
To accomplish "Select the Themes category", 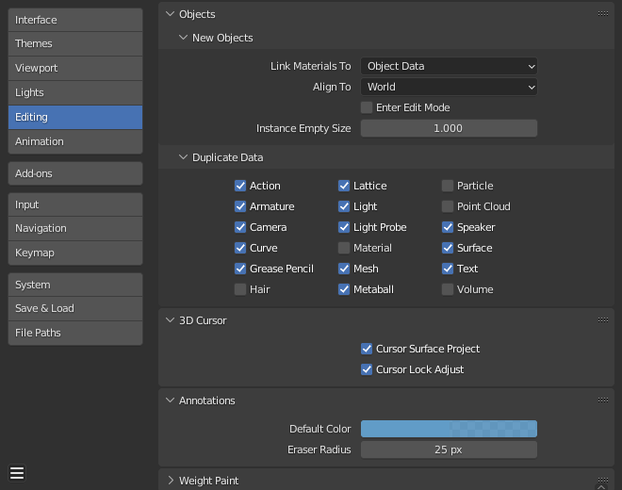I will [x=75, y=43].
